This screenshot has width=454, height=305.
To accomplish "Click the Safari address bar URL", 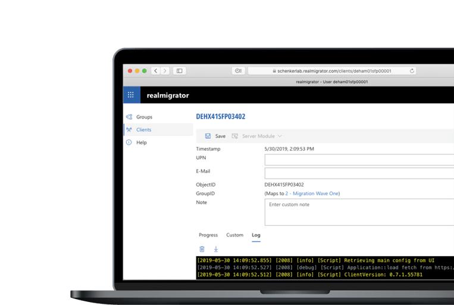I will click(334, 71).
